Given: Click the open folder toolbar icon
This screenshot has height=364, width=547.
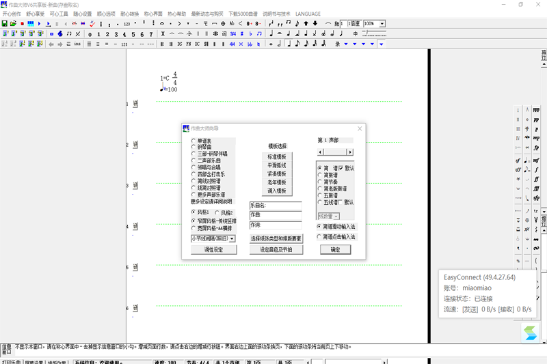Looking at the screenshot, I should 14,24.
